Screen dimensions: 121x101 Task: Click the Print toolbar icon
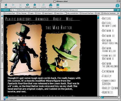point(51,5)
